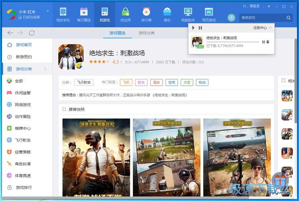Click the 飞行射击 category tag button
The height and width of the screenshot is (201, 299).
(x=84, y=83)
